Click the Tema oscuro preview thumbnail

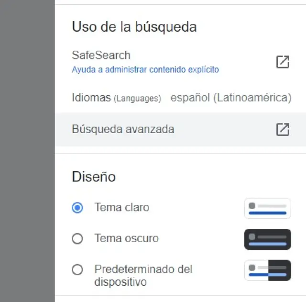coord(267,239)
